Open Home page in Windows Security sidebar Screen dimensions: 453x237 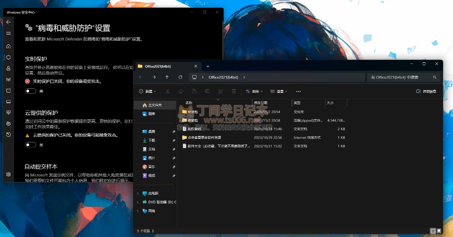pyautogui.click(x=9, y=46)
